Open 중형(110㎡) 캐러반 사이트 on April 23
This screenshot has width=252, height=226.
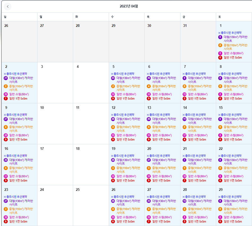(x=21, y=211)
